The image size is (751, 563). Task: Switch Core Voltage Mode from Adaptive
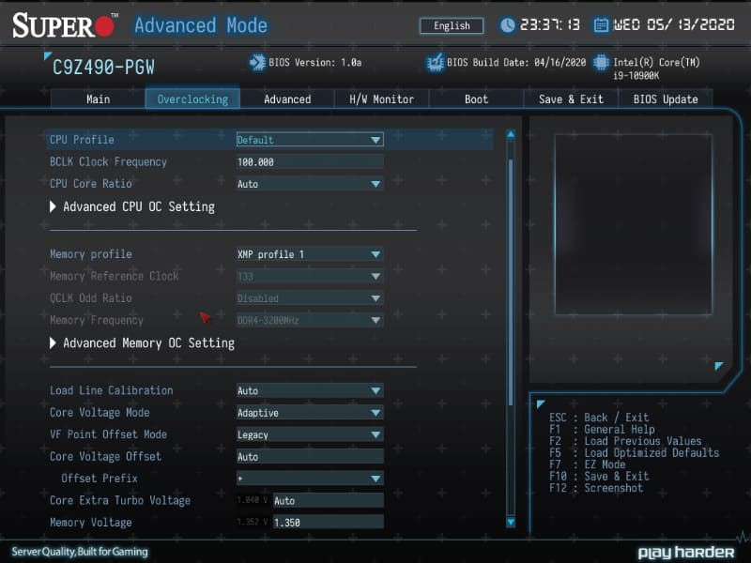click(x=310, y=412)
